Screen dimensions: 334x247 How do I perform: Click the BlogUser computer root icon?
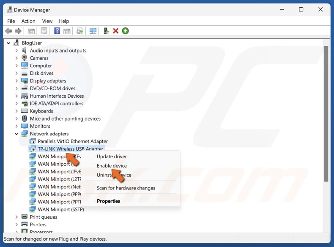[16, 43]
